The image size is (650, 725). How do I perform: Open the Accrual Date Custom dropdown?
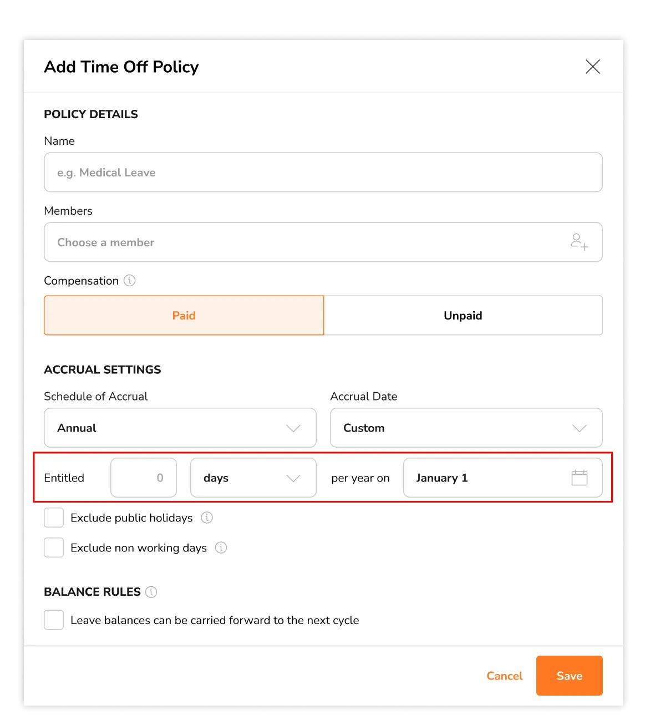466,428
